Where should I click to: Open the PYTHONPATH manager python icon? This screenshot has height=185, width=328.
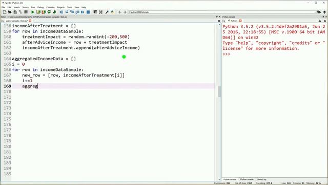tap(112, 12)
